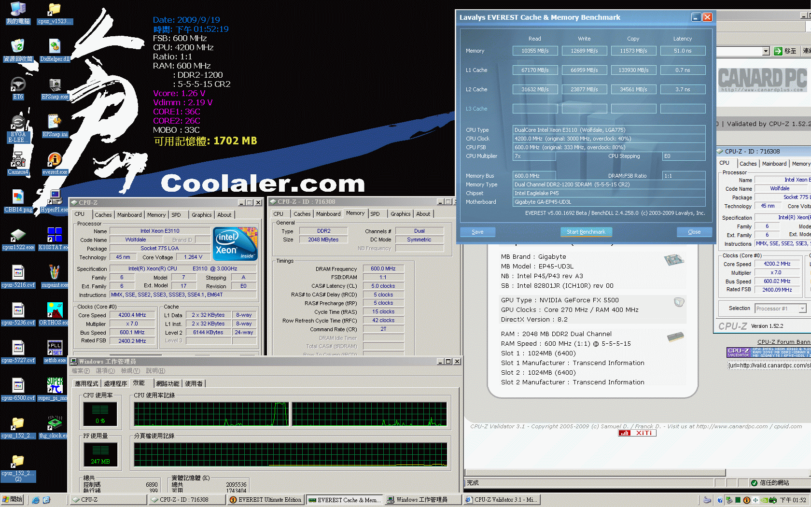Open the EPSnap.ini file icon
Viewport: 811px width, 507px height.
[55, 126]
